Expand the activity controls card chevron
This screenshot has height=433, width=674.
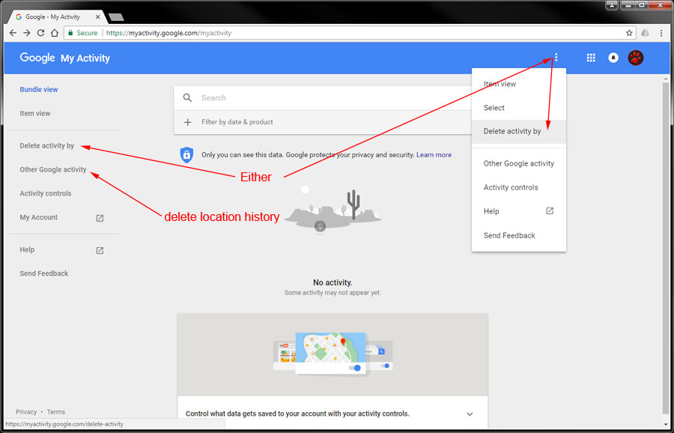(470, 414)
